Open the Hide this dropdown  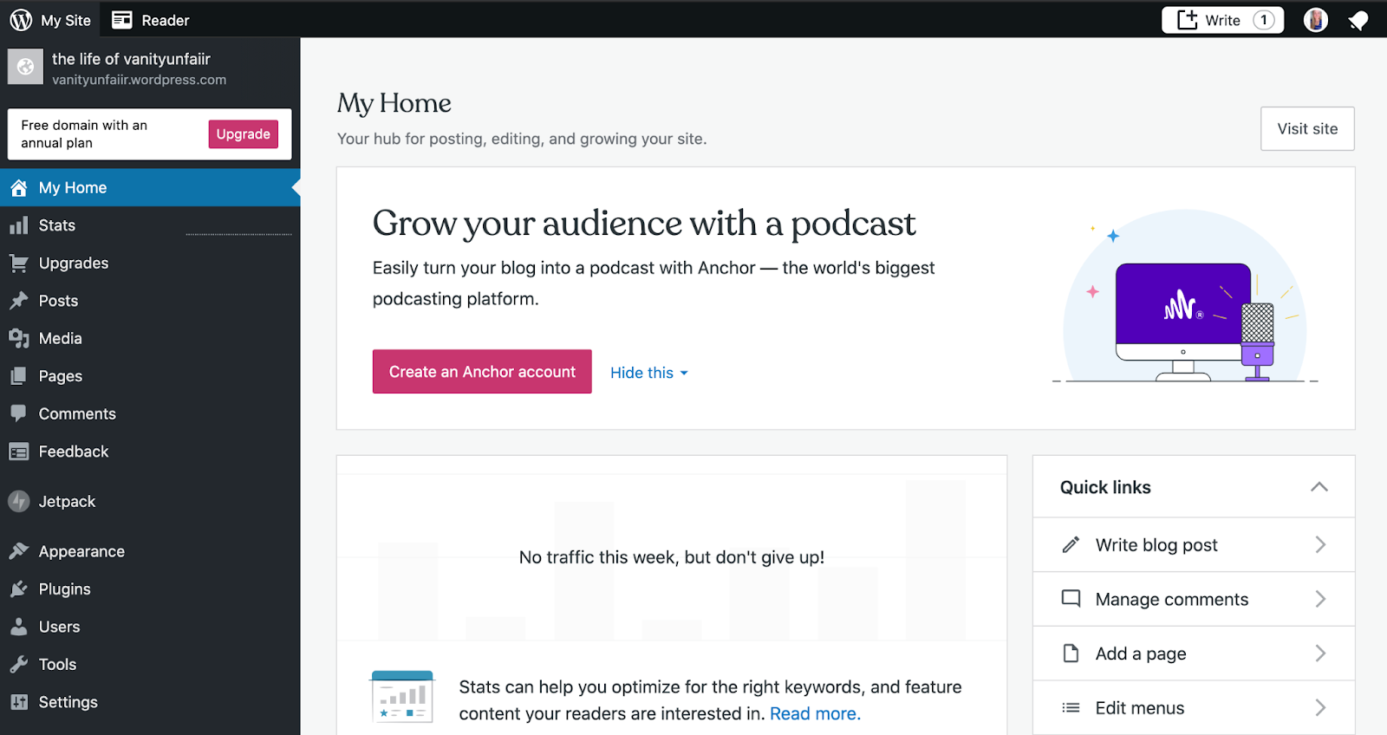click(649, 373)
